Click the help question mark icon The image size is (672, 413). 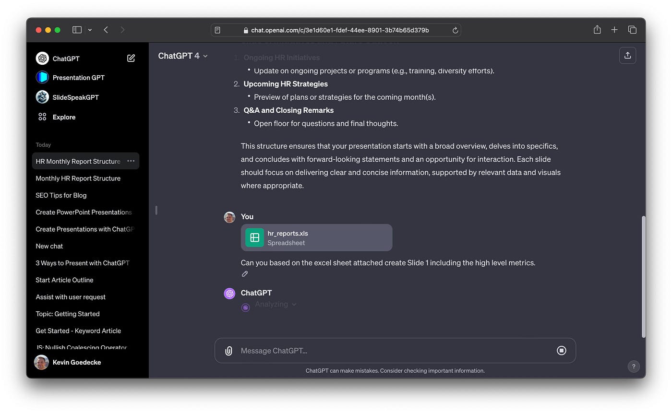pyautogui.click(x=634, y=366)
